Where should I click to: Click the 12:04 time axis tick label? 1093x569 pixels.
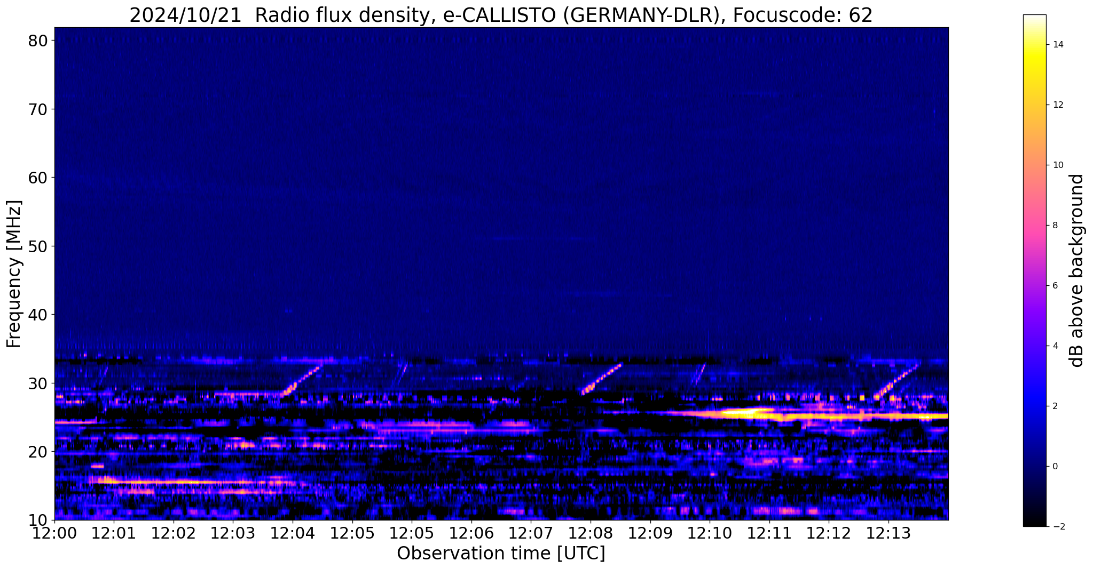[x=293, y=533]
